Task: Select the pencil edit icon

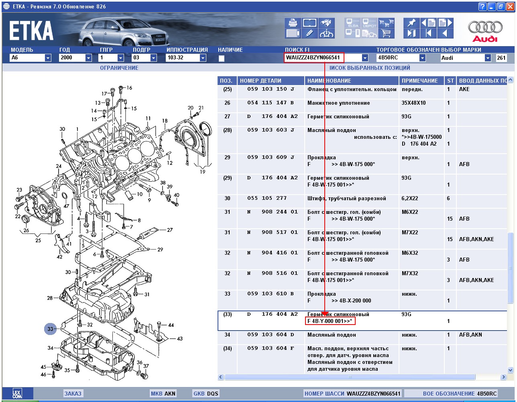Action: point(309,33)
